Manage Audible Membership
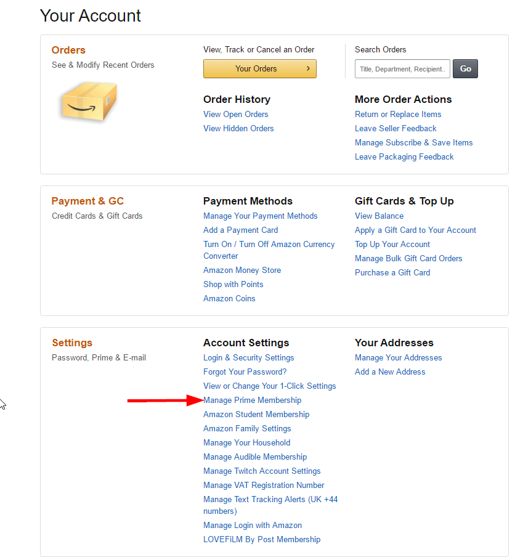 pos(254,457)
